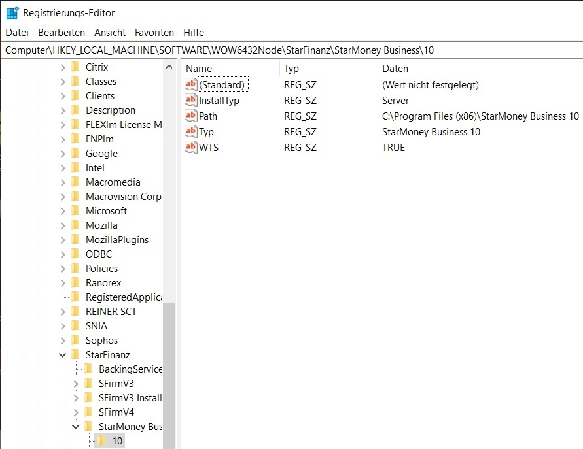Sort values by the Name column header
The image size is (583, 449).
(x=230, y=69)
